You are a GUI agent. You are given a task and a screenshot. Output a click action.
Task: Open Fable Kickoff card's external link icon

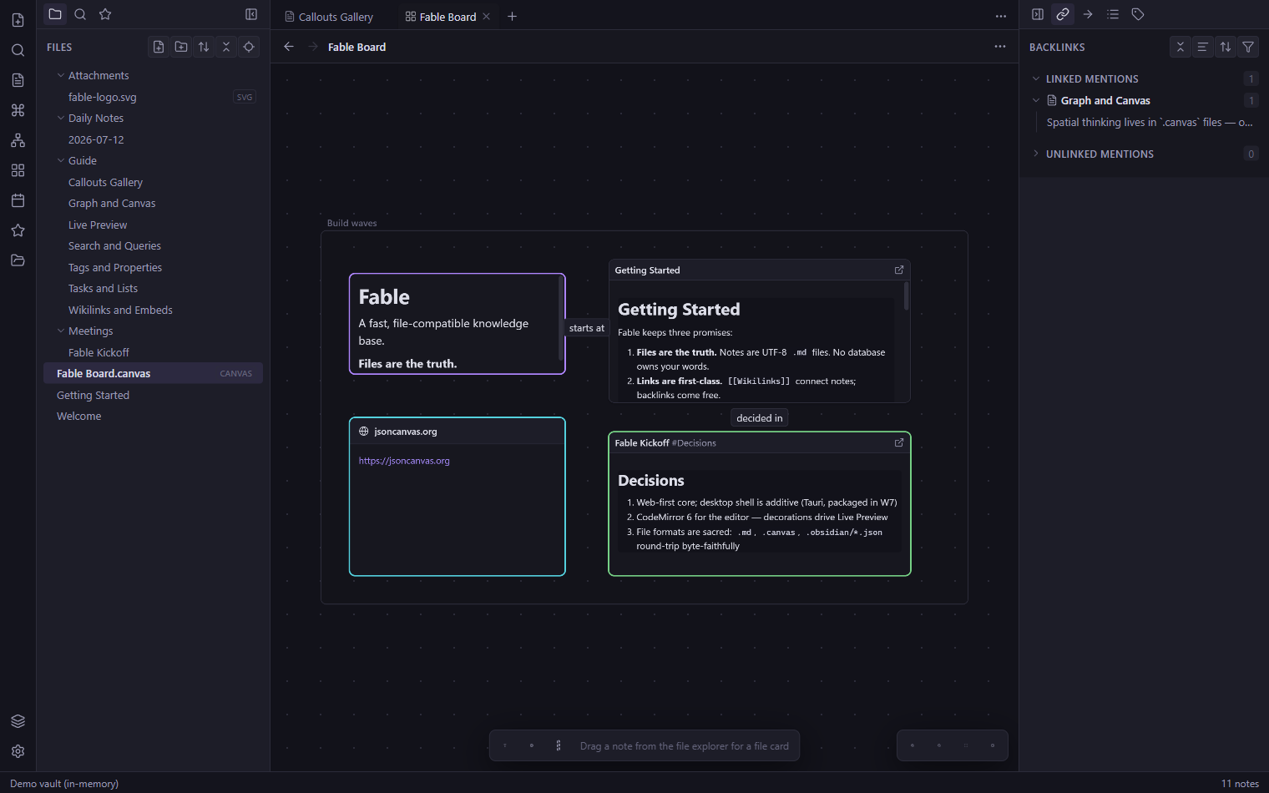click(899, 442)
